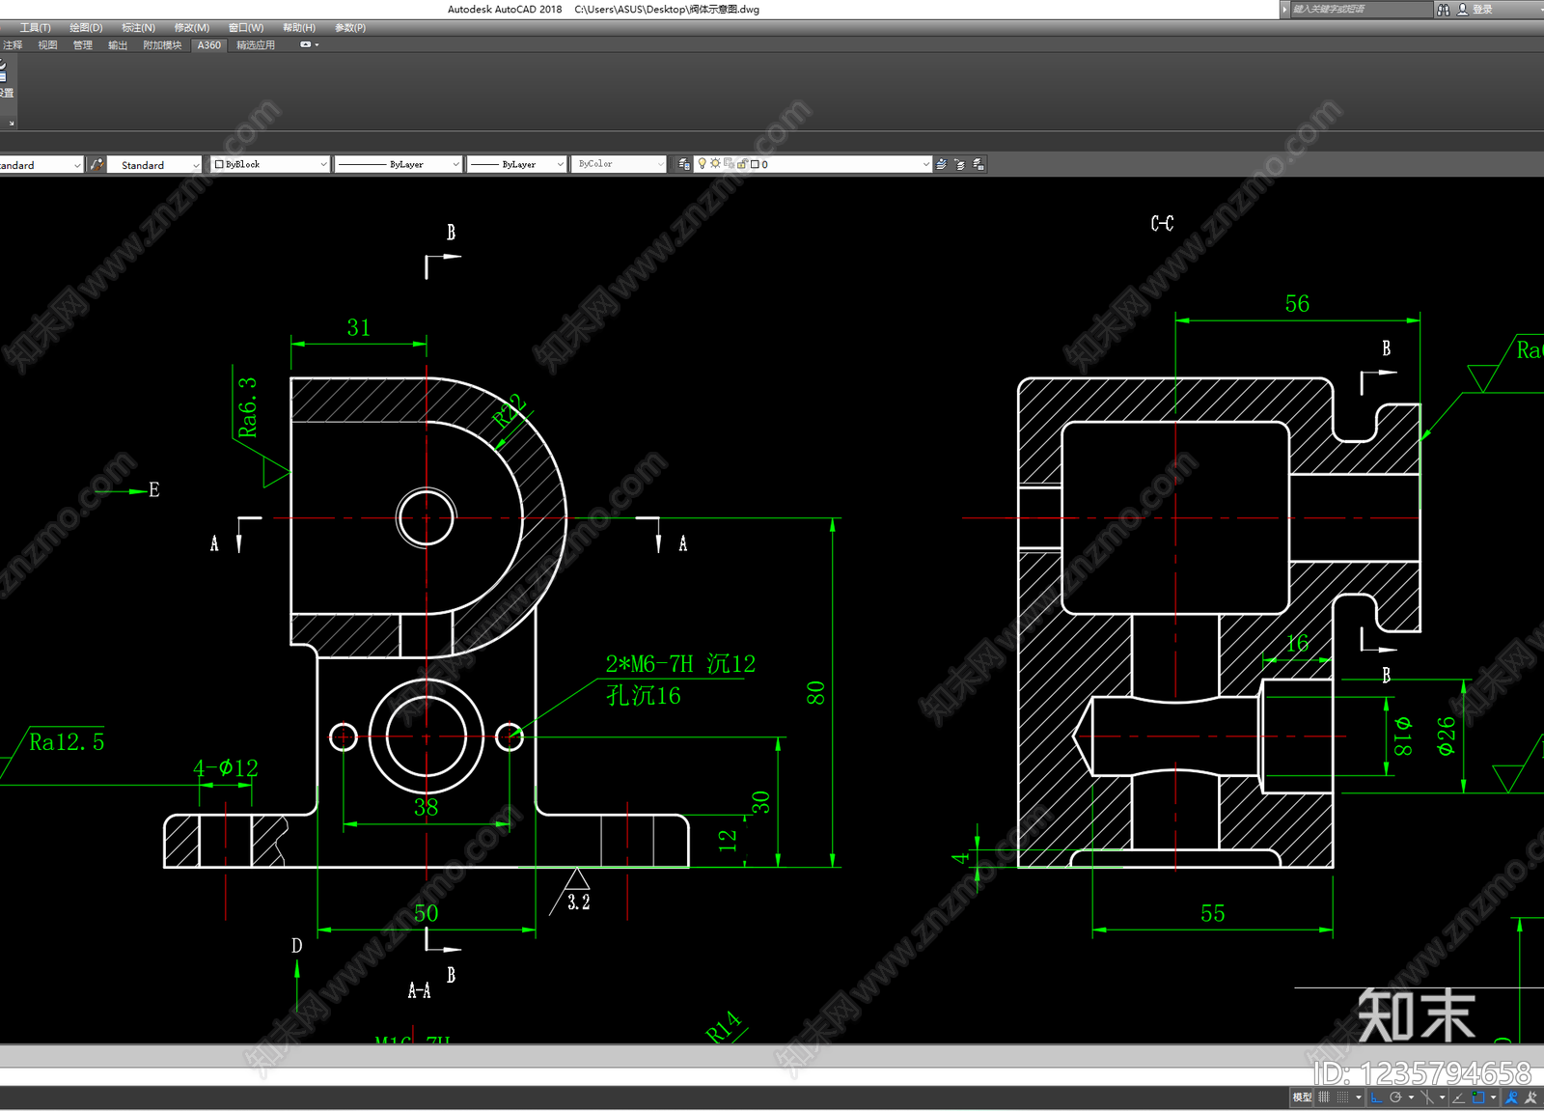Toggle the layer 0 on/off lightbulb
Screen dimensions: 1544x1111
click(x=703, y=164)
